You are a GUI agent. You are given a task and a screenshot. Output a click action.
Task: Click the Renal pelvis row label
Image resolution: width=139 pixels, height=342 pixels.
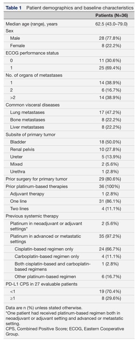22,150
